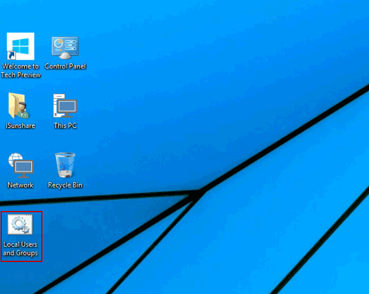Click the 'Control Panel' label text
This screenshot has height=294, width=369.
(x=65, y=66)
